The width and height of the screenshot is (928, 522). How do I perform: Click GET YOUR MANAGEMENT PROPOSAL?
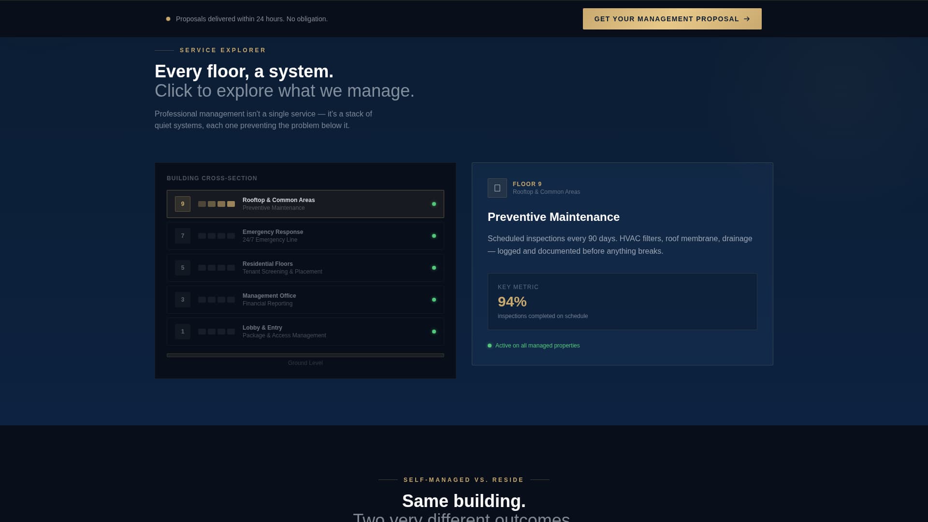pyautogui.click(x=672, y=19)
